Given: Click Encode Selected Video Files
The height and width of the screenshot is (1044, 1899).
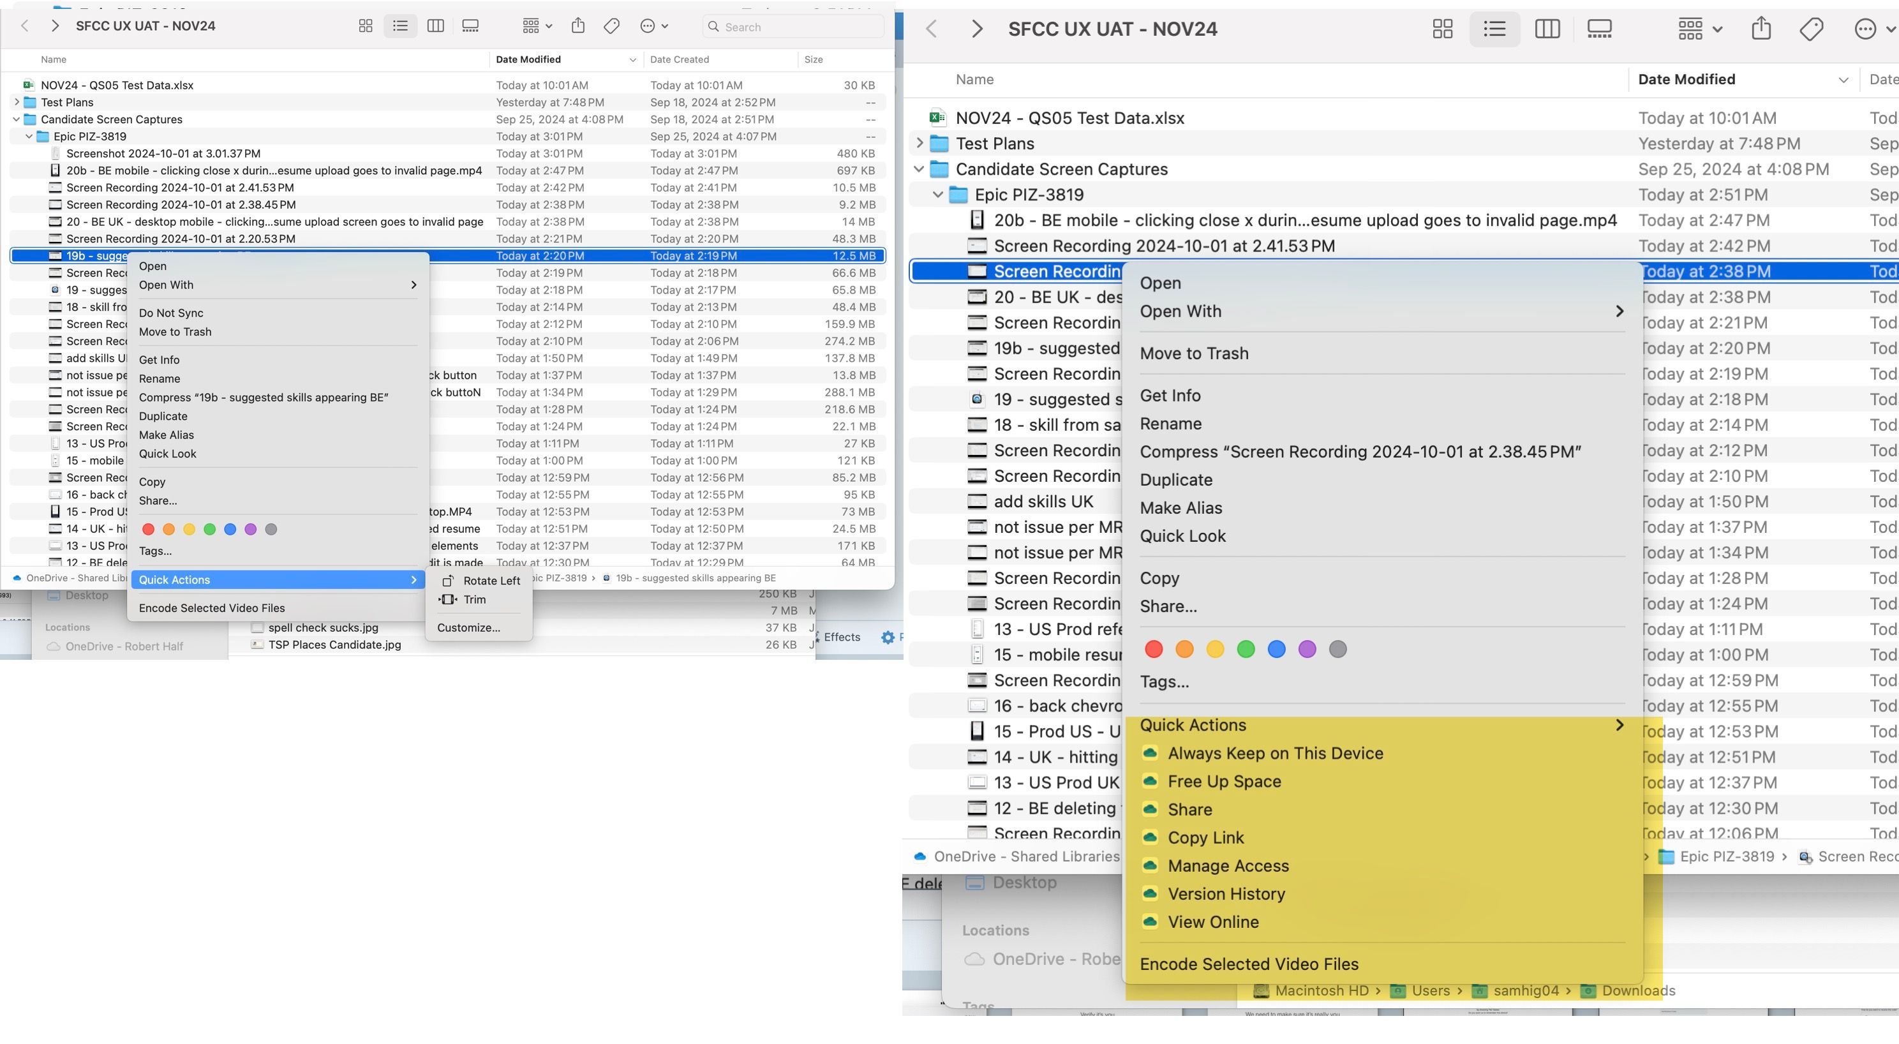Looking at the screenshot, I should point(212,608).
